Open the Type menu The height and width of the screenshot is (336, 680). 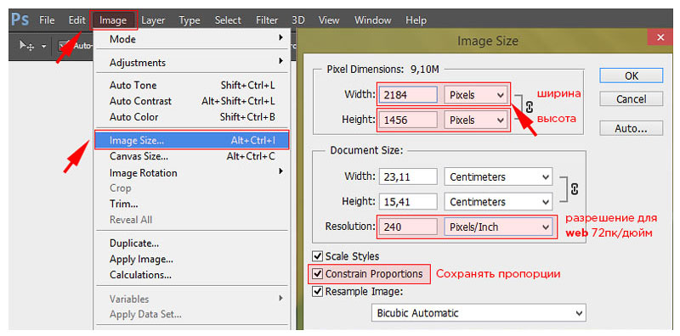coord(190,20)
